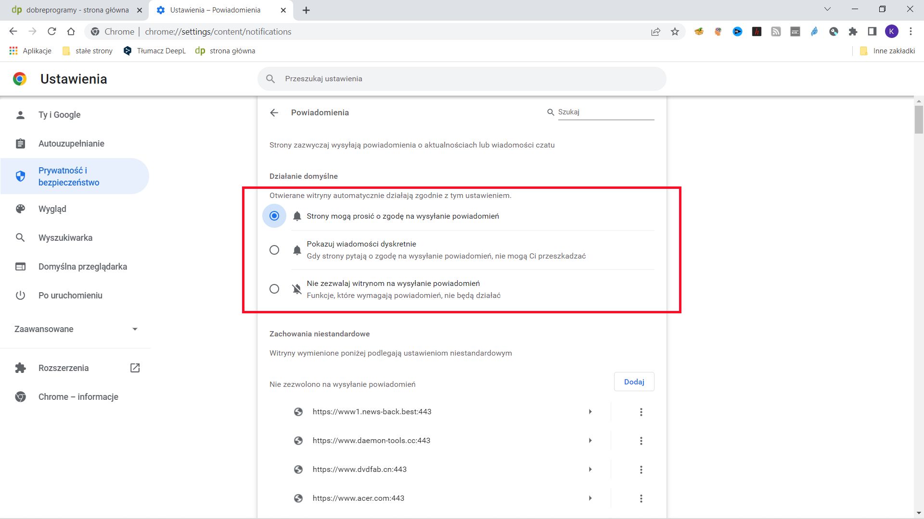Click the share icon in the address bar

tap(655, 31)
